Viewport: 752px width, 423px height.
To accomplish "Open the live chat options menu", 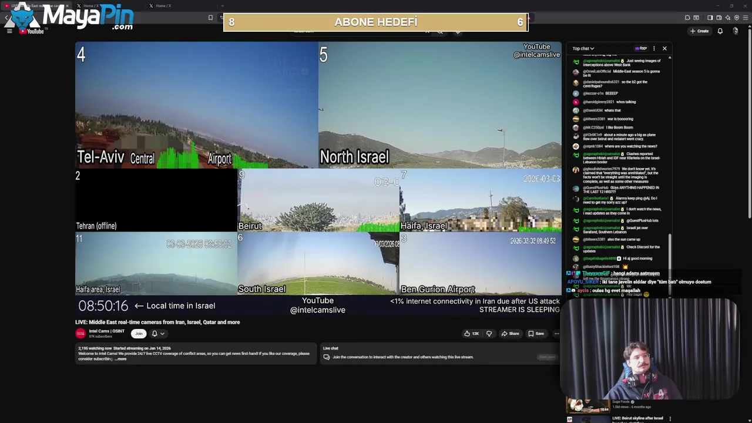I will tap(654, 48).
